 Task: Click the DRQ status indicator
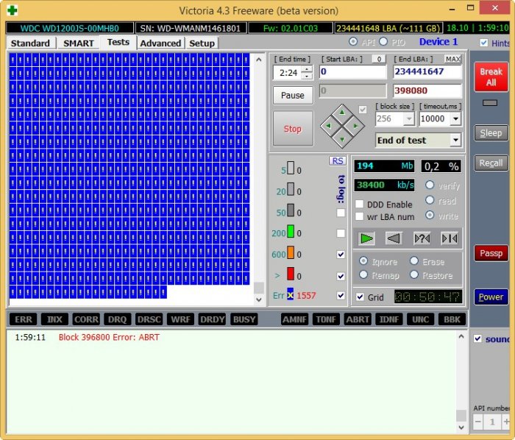pos(117,319)
